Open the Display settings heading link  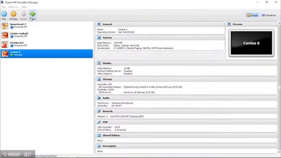point(107,63)
